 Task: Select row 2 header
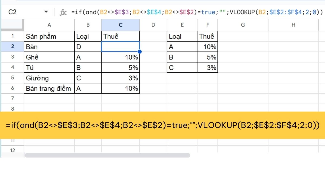[x=12, y=47]
